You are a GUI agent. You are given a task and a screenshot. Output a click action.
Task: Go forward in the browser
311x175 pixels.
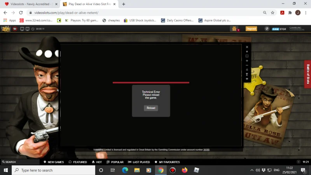[13, 13]
